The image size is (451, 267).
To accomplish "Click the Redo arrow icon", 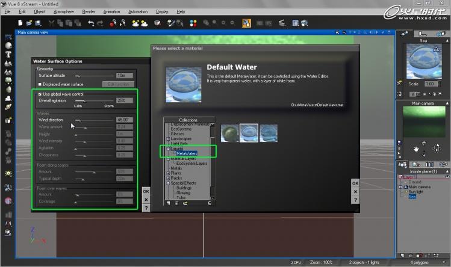I will [x=100, y=23].
